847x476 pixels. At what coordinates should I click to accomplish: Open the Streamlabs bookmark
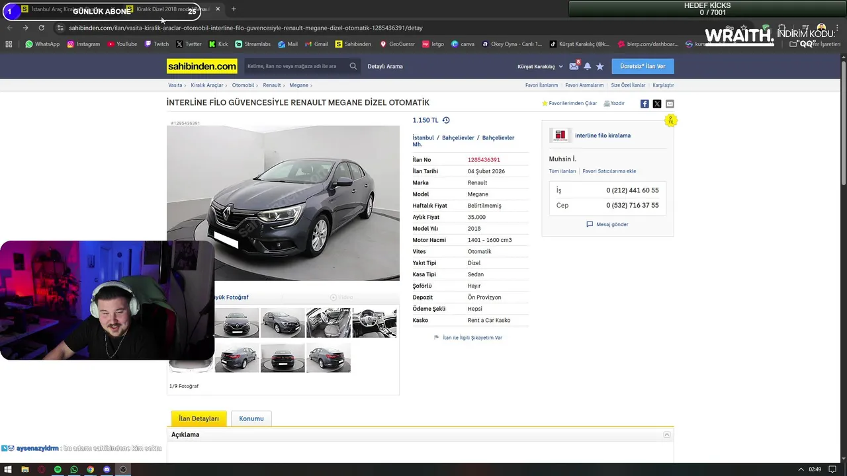pos(253,44)
